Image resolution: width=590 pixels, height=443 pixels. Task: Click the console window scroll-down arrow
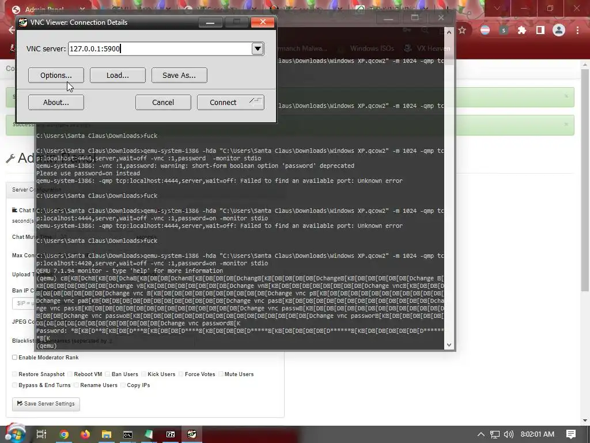pyautogui.click(x=449, y=345)
